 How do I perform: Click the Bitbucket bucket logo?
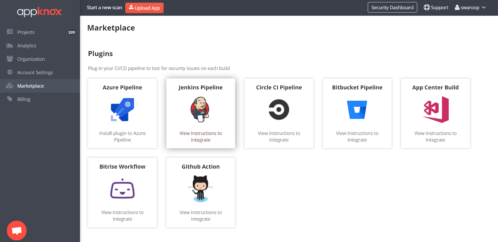(357, 110)
